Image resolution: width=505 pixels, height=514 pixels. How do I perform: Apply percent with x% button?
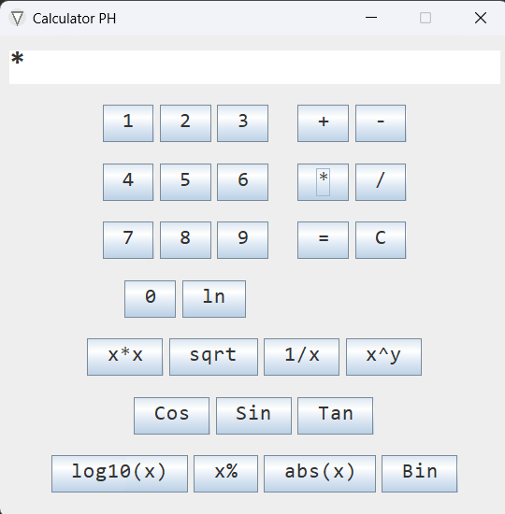[225, 474]
